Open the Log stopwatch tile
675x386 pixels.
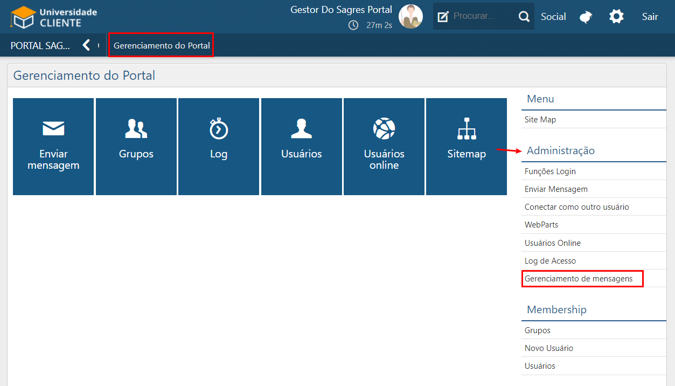point(219,146)
